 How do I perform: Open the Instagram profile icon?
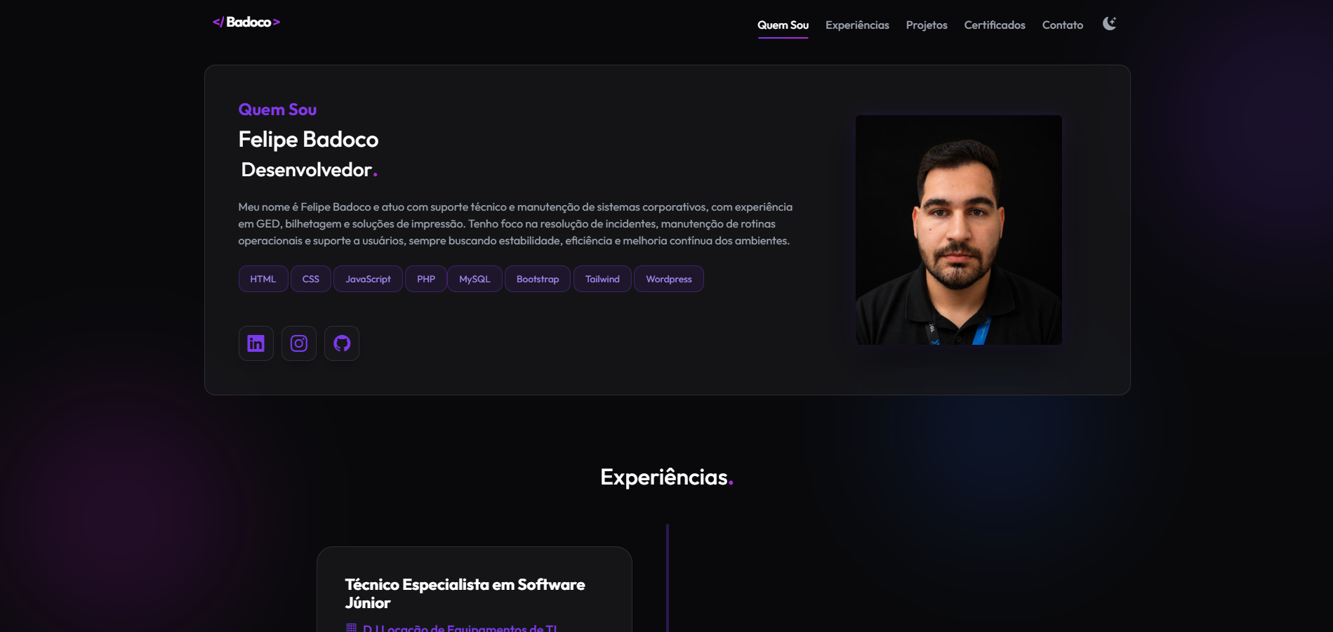[x=299, y=343]
